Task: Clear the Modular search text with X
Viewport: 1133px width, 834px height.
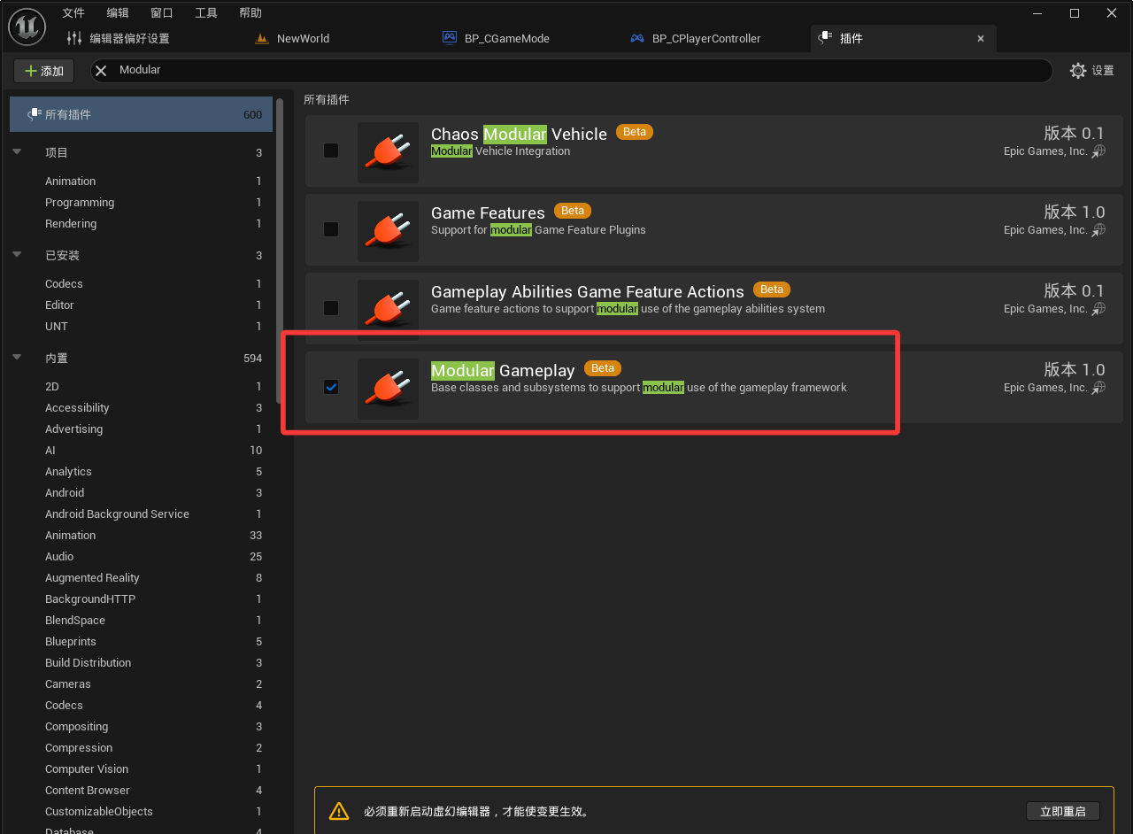Action: pos(101,70)
